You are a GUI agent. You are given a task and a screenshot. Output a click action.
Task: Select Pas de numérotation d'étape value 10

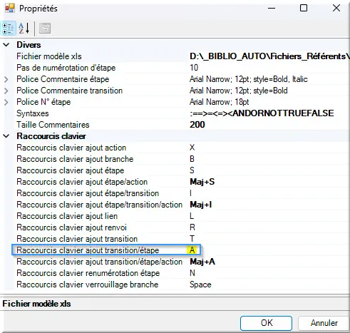pos(269,68)
